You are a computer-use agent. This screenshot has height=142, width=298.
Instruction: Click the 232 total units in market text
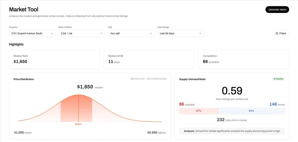[232, 120]
